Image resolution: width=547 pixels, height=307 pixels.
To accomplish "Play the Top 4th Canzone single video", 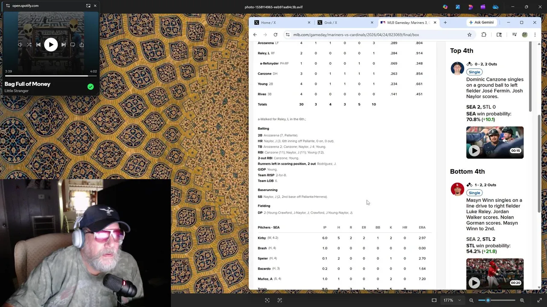I will click(x=474, y=151).
